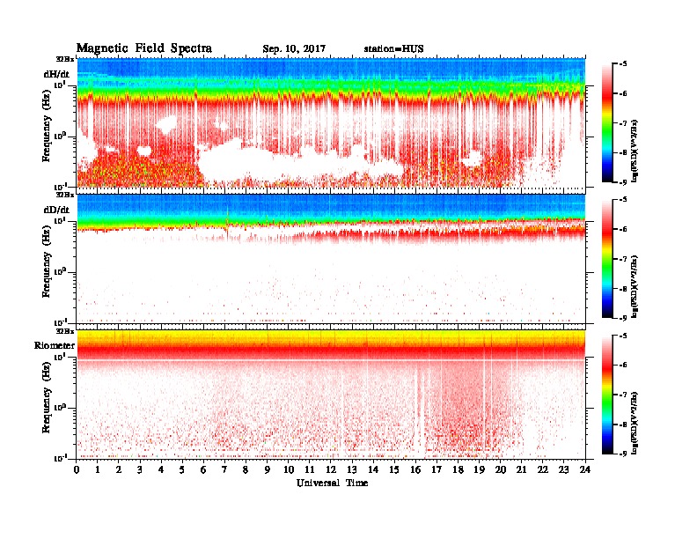Click the hour "14" tick label
Viewport: 697px width, 539px height.
tap(373, 469)
